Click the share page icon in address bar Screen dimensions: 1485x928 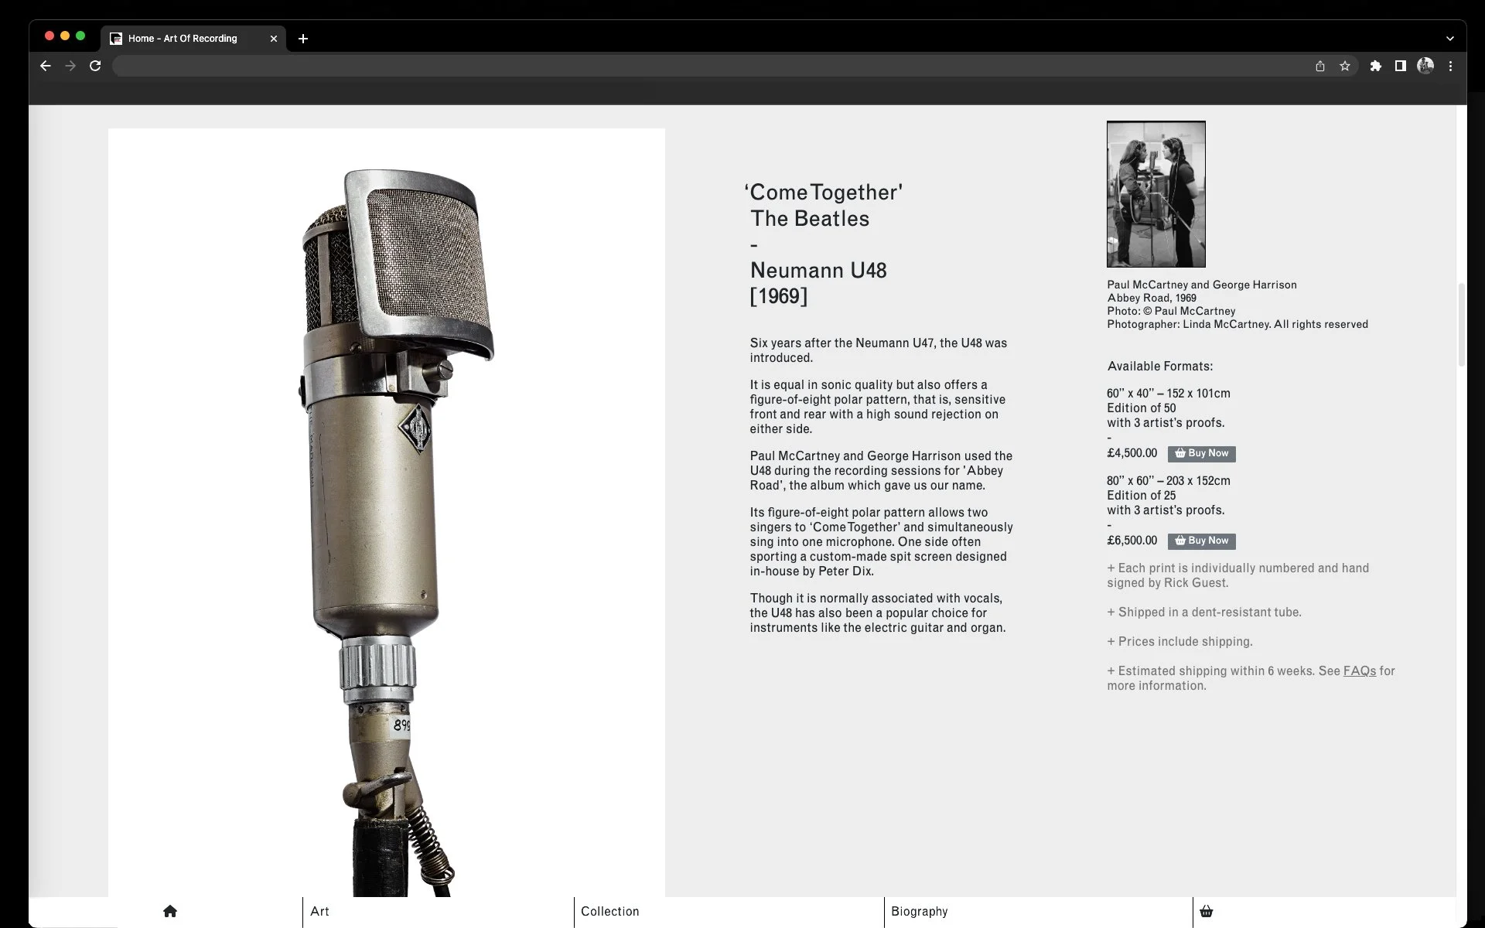pyautogui.click(x=1320, y=66)
